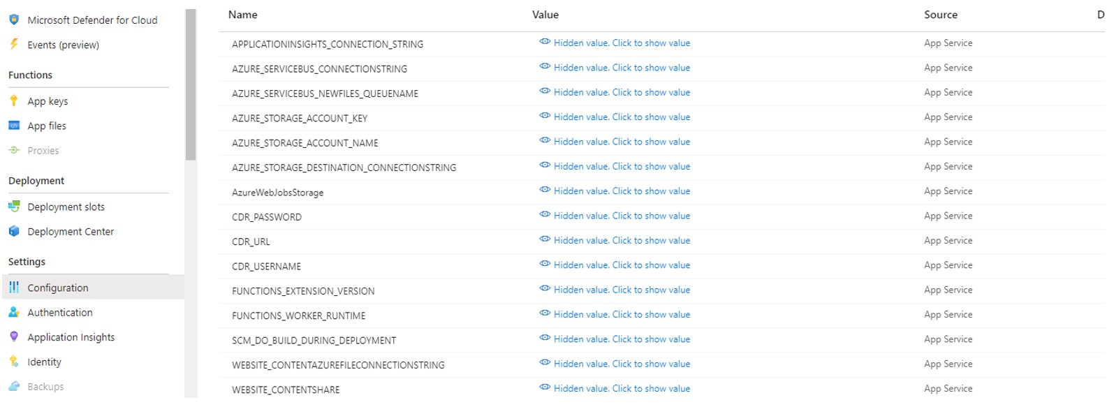1114x409 pixels.
Task: Click the sidebar vertical scrollbar thumb
Action: coord(191,84)
